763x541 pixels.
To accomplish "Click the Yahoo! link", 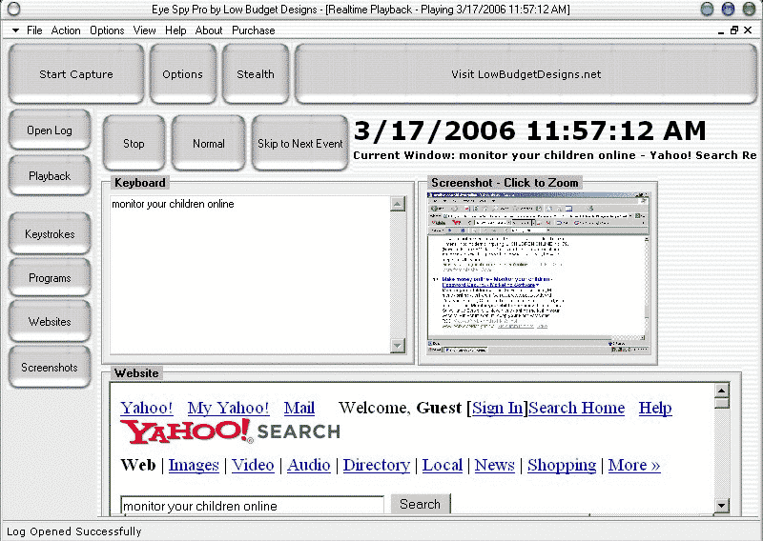I will tap(147, 408).
